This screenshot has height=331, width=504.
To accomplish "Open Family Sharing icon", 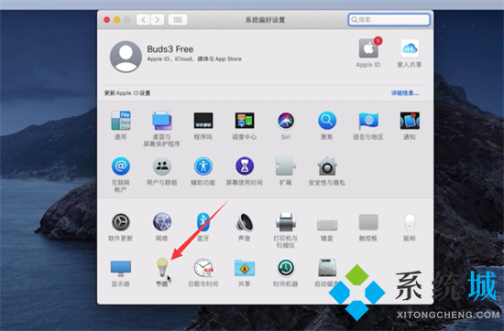I will (410, 48).
